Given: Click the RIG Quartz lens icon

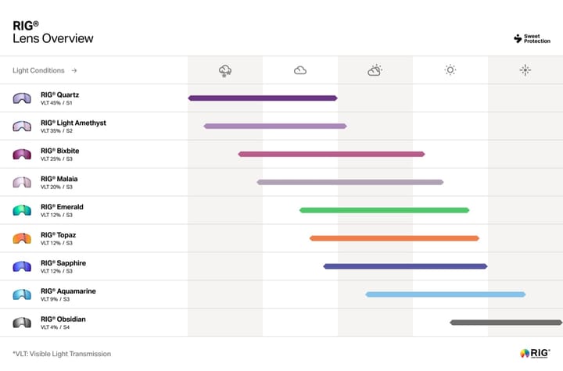Looking at the screenshot, I should click(22, 98).
